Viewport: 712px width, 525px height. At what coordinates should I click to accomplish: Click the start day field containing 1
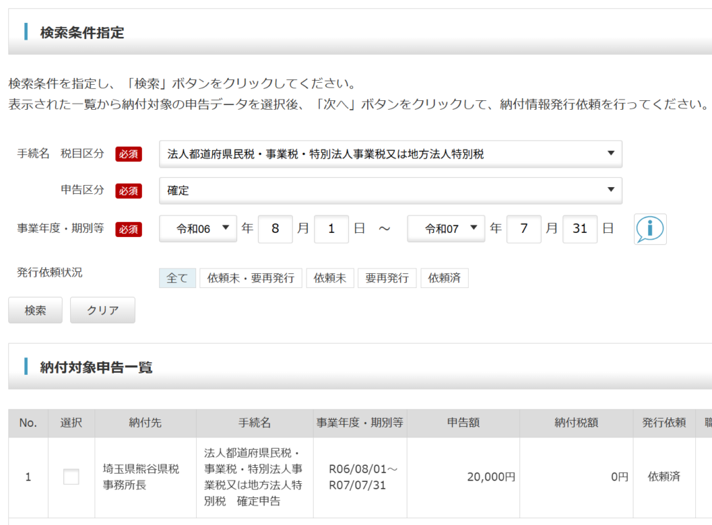(331, 229)
